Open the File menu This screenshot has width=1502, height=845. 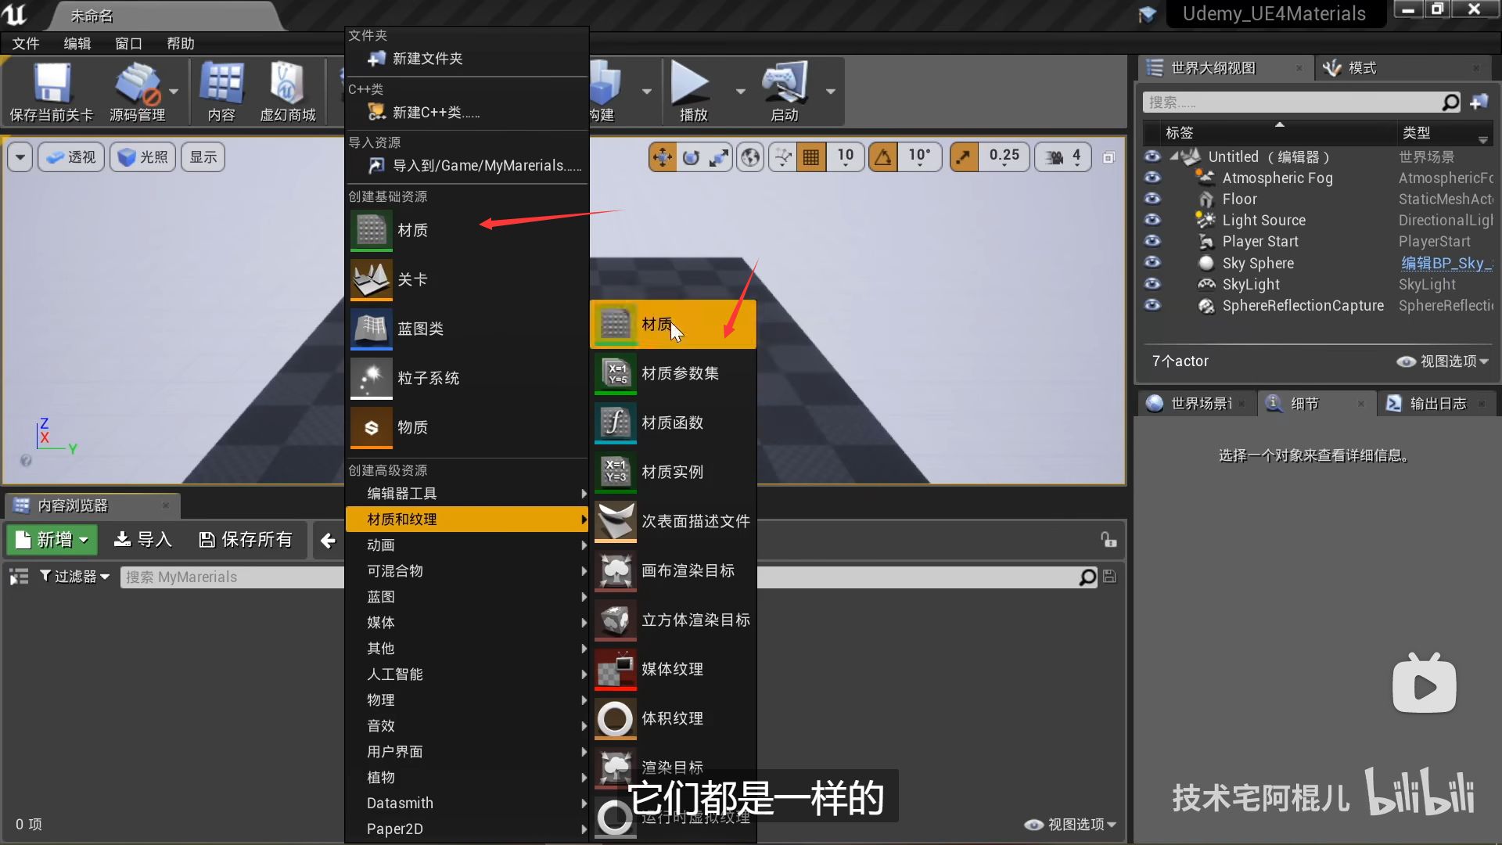coord(25,44)
